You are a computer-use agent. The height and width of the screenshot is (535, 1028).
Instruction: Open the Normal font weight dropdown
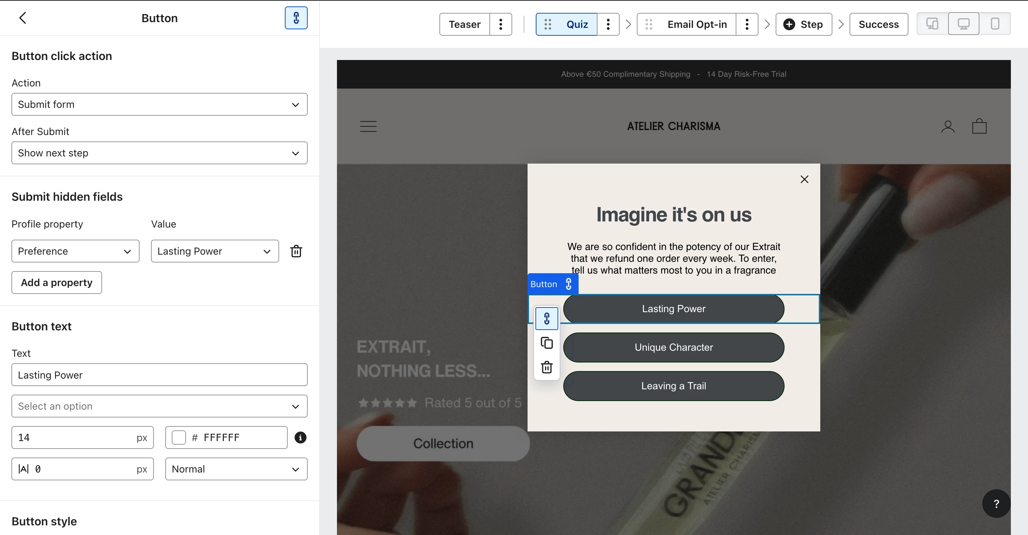click(236, 469)
